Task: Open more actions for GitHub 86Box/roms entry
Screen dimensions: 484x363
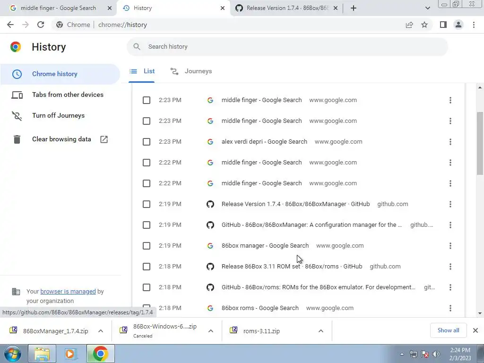Action: (x=450, y=287)
